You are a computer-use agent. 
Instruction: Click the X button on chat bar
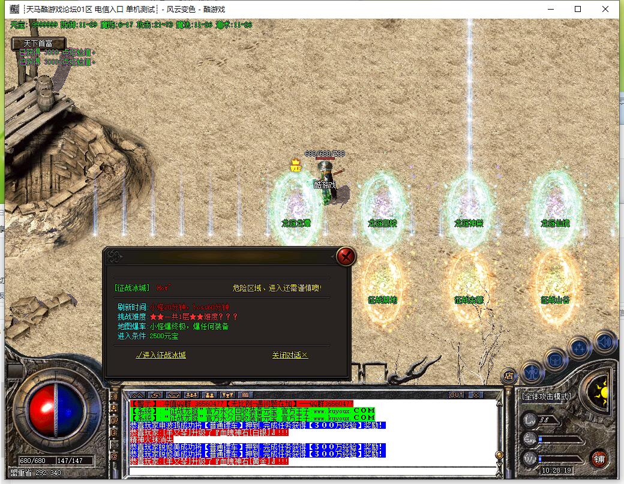click(475, 395)
